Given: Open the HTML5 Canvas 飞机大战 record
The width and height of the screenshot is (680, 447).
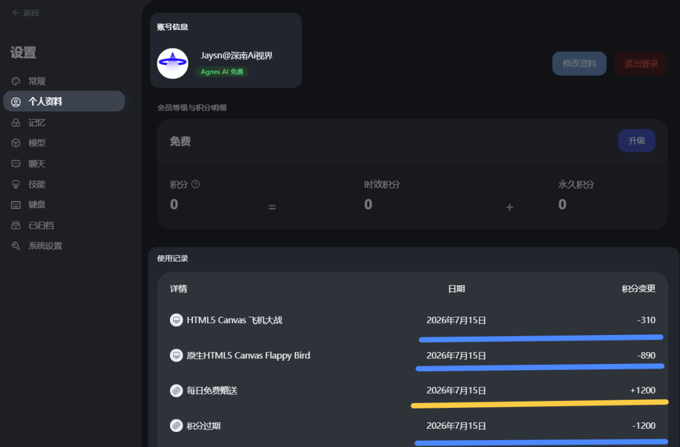Looking at the screenshot, I should coord(412,320).
